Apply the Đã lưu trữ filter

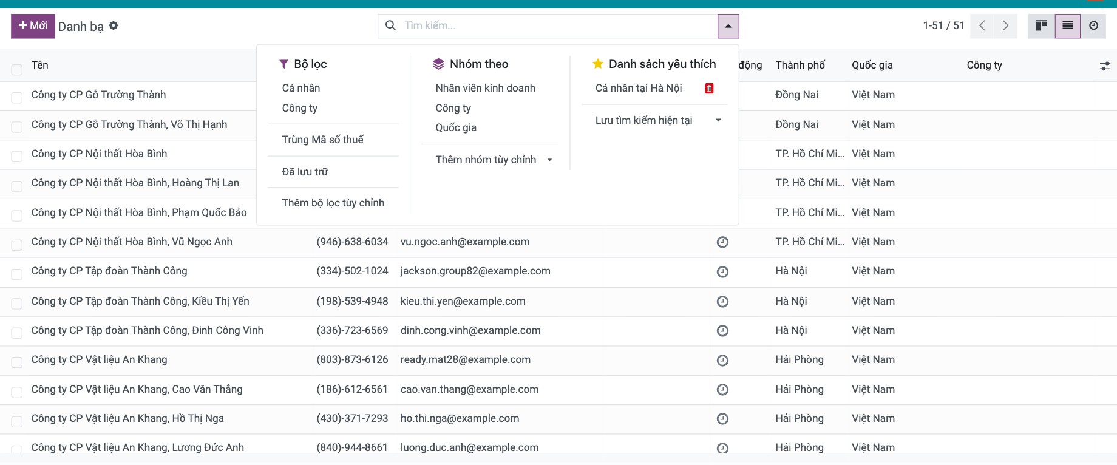(305, 172)
